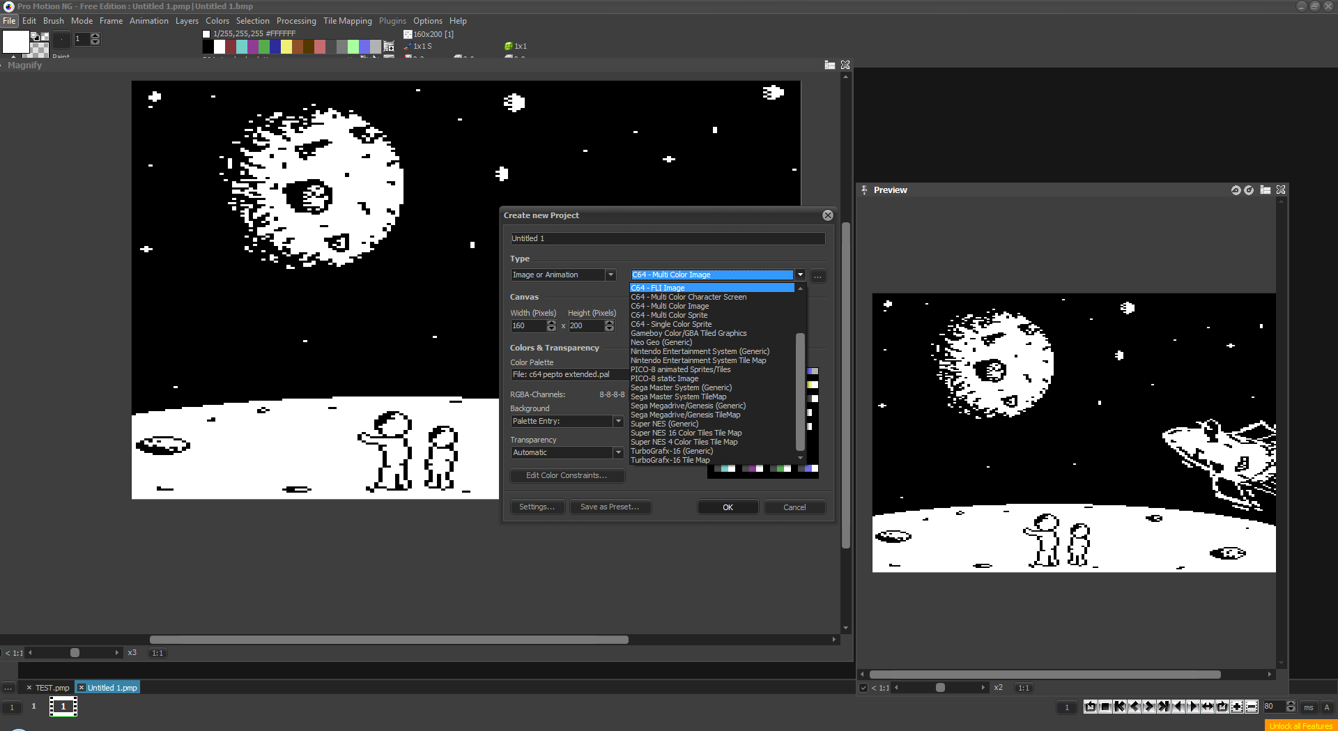Click the Save as Preset… button
This screenshot has height=731, width=1338.
pyautogui.click(x=610, y=507)
